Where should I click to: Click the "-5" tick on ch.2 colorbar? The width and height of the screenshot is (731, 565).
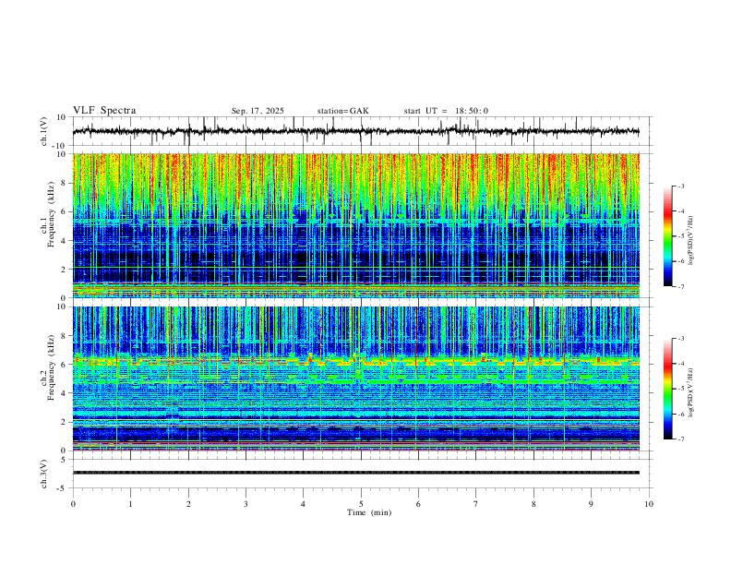[681, 389]
